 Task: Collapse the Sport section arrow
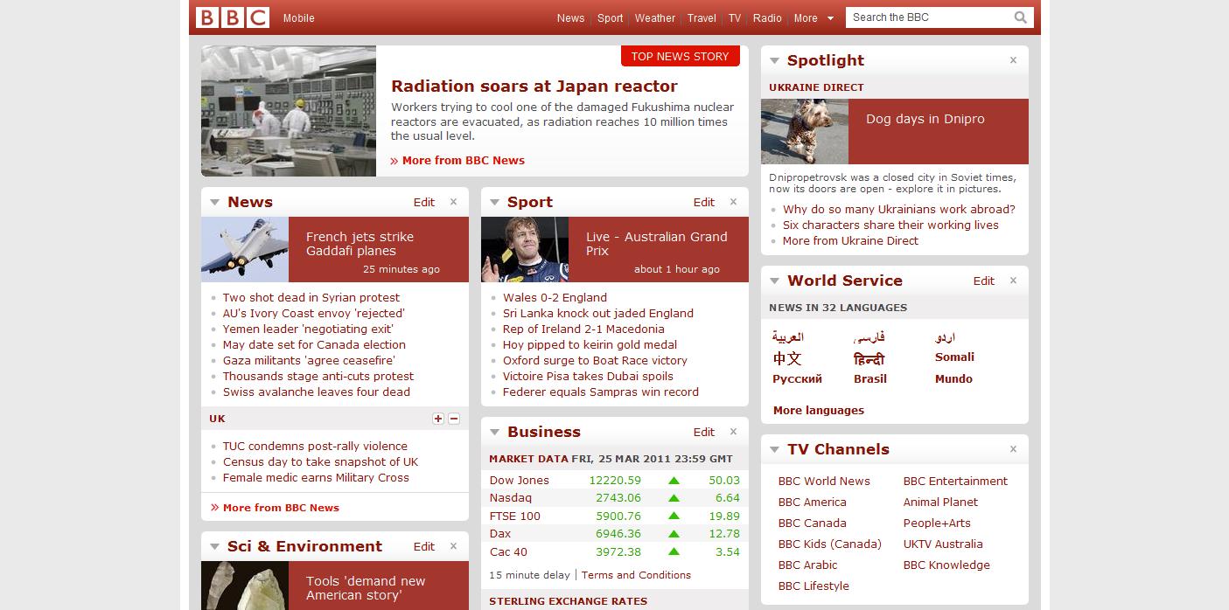pos(494,202)
